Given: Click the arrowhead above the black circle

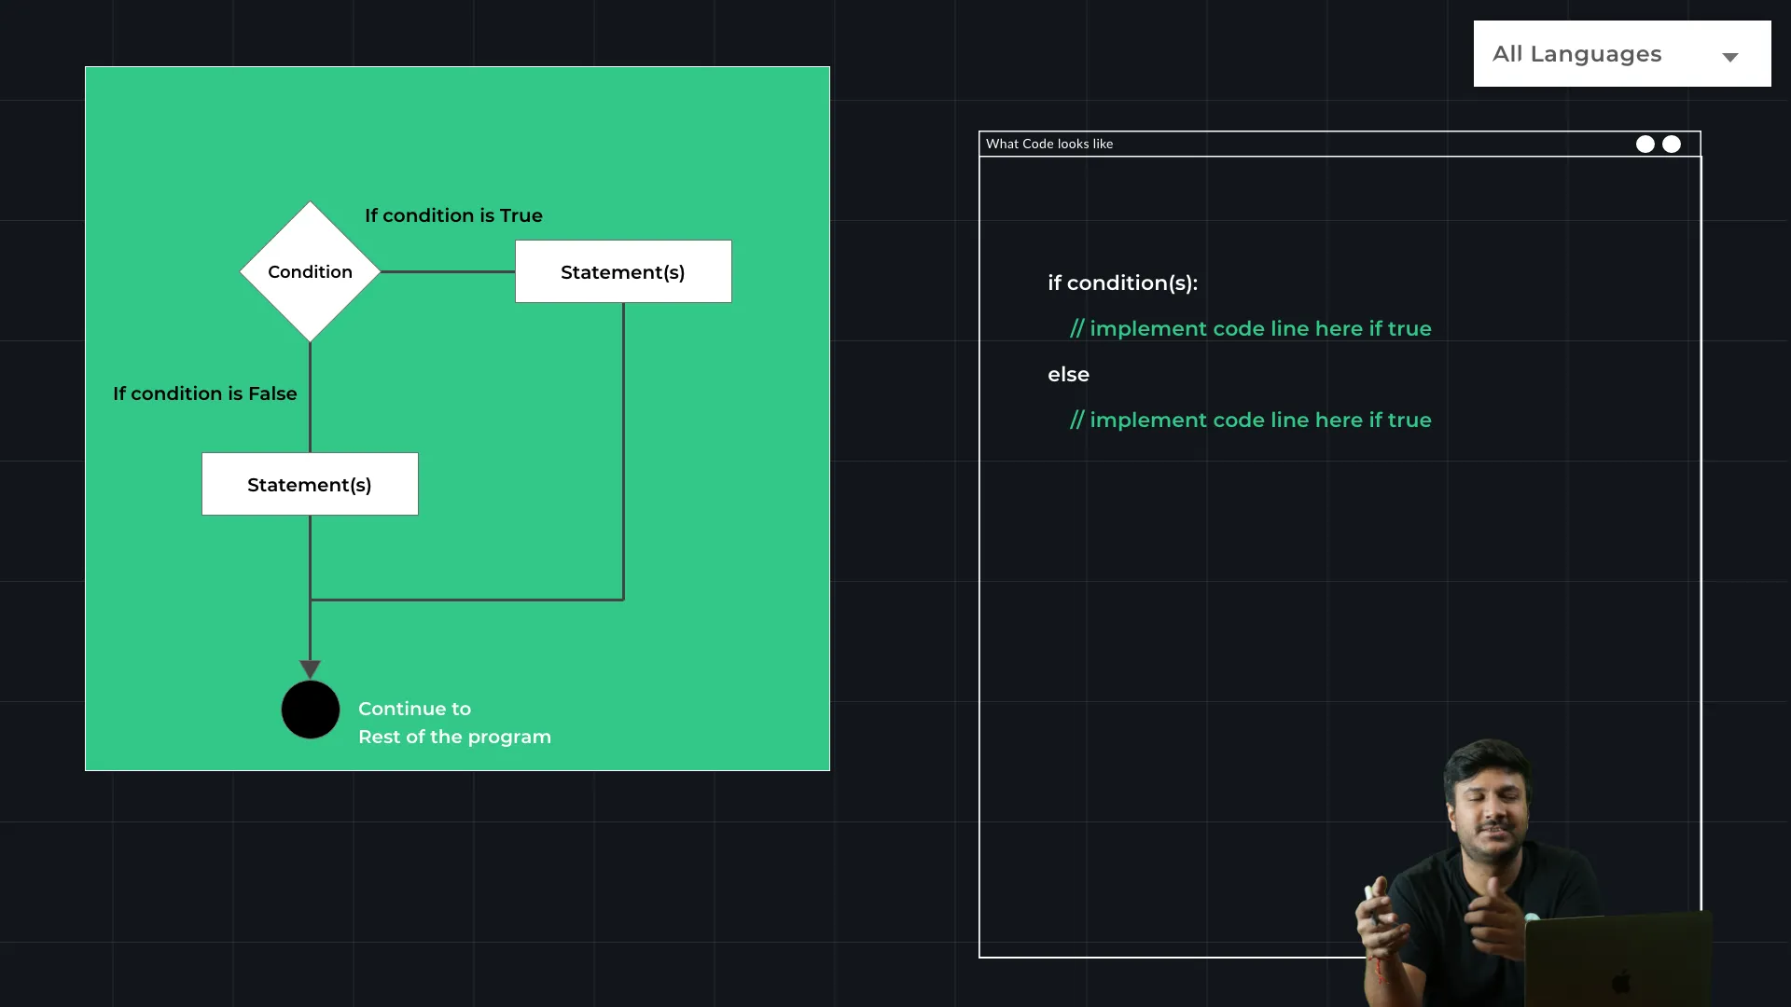Looking at the screenshot, I should pyautogui.click(x=311, y=669).
